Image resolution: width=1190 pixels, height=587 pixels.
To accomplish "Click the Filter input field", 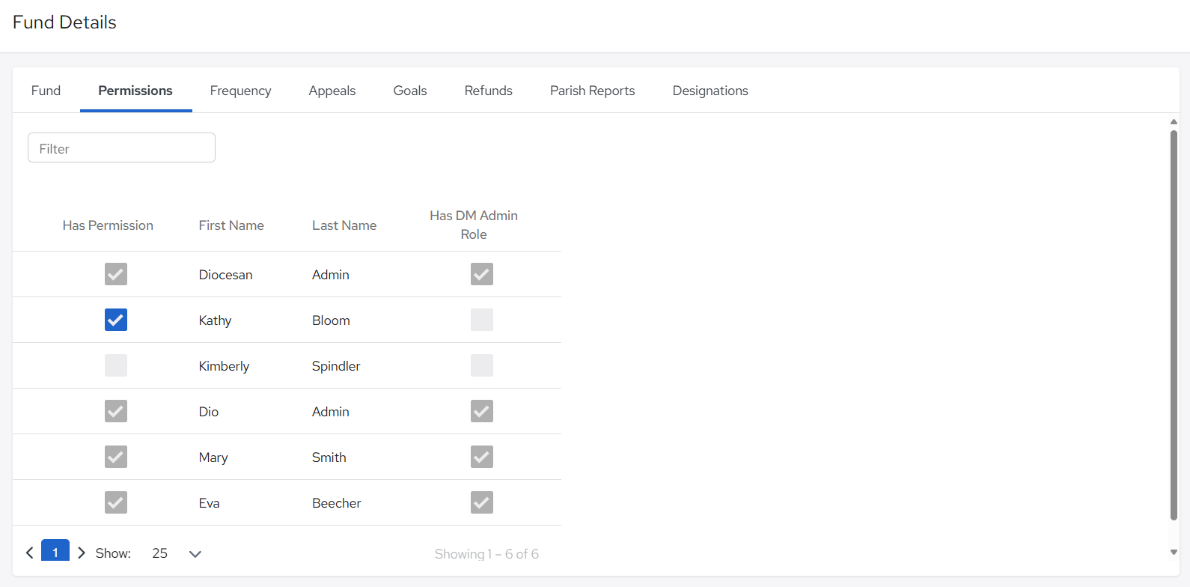I will 121,148.
